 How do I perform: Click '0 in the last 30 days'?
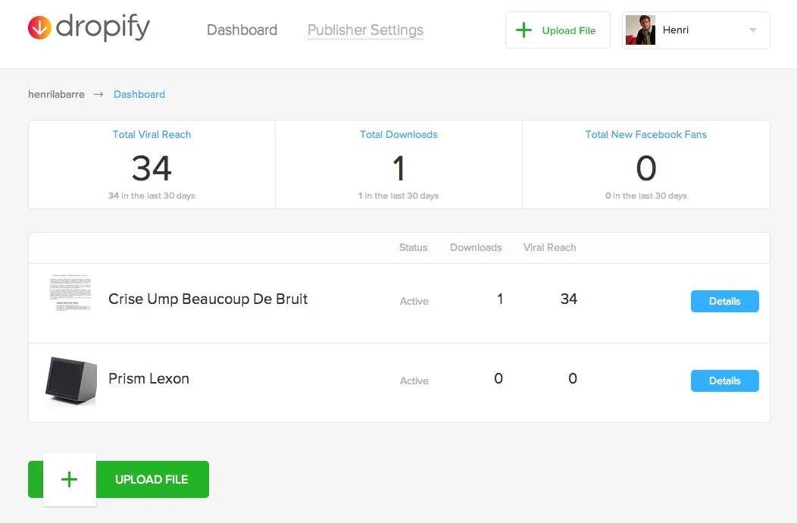tap(646, 196)
